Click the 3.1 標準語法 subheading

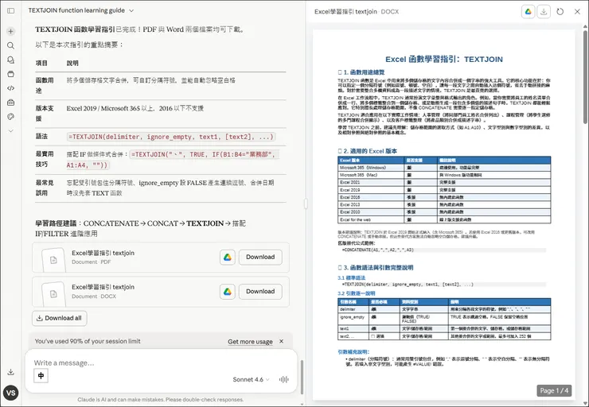coord(351,278)
